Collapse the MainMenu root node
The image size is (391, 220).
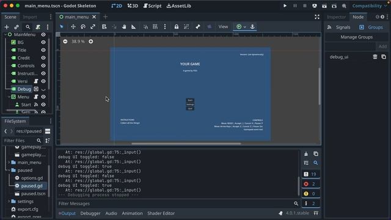point(5,34)
